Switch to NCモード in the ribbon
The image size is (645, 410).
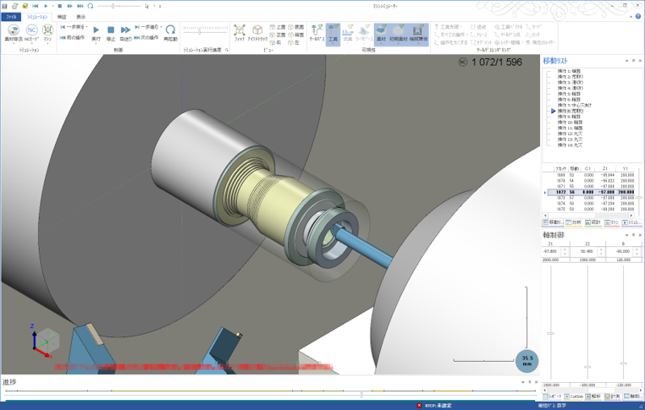(x=31, y=33)
